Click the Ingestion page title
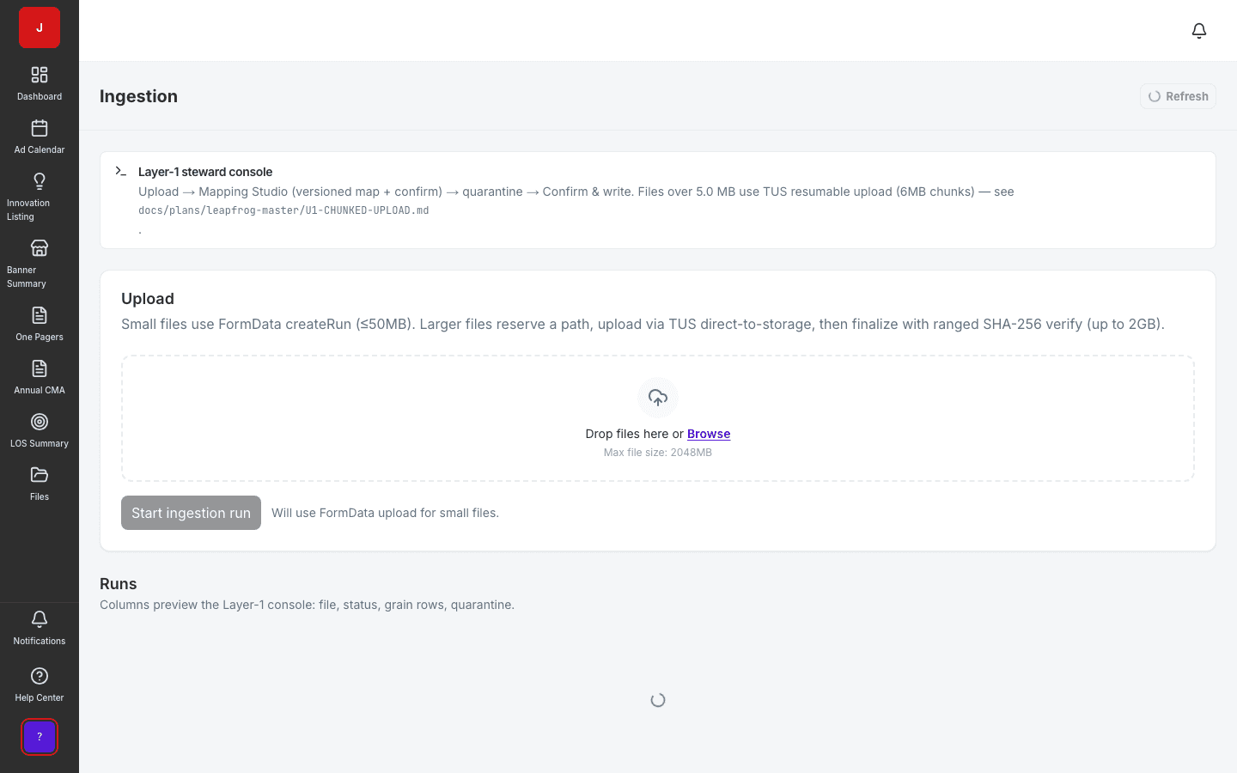This screenshot has height=773, width=1237. coord(138,96)
